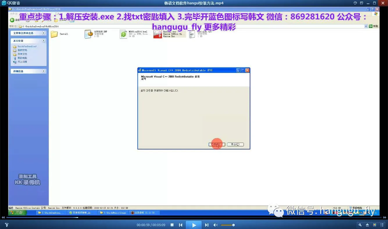The image size is (388, 229).
Task: Switch to 百度视频搜索 taskbar item
Action: [x=83, y=213]
